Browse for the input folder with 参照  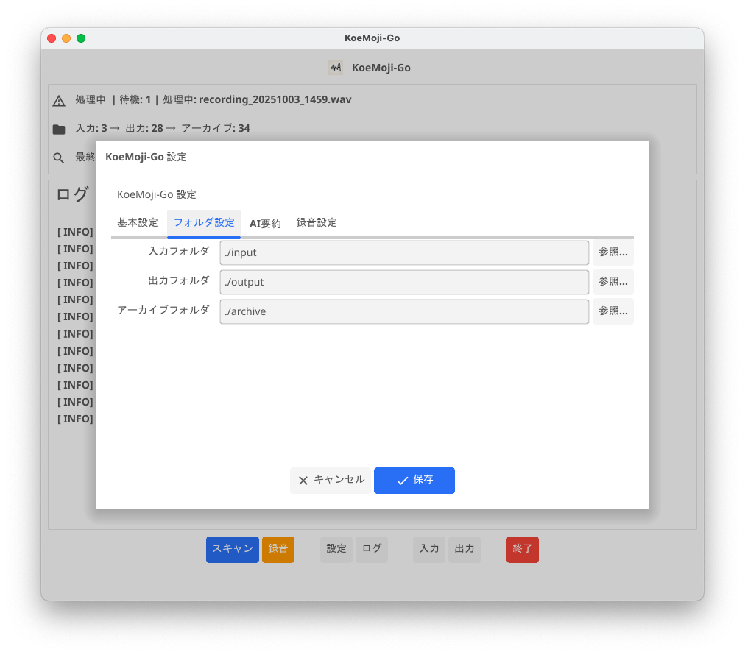point(612,252)
